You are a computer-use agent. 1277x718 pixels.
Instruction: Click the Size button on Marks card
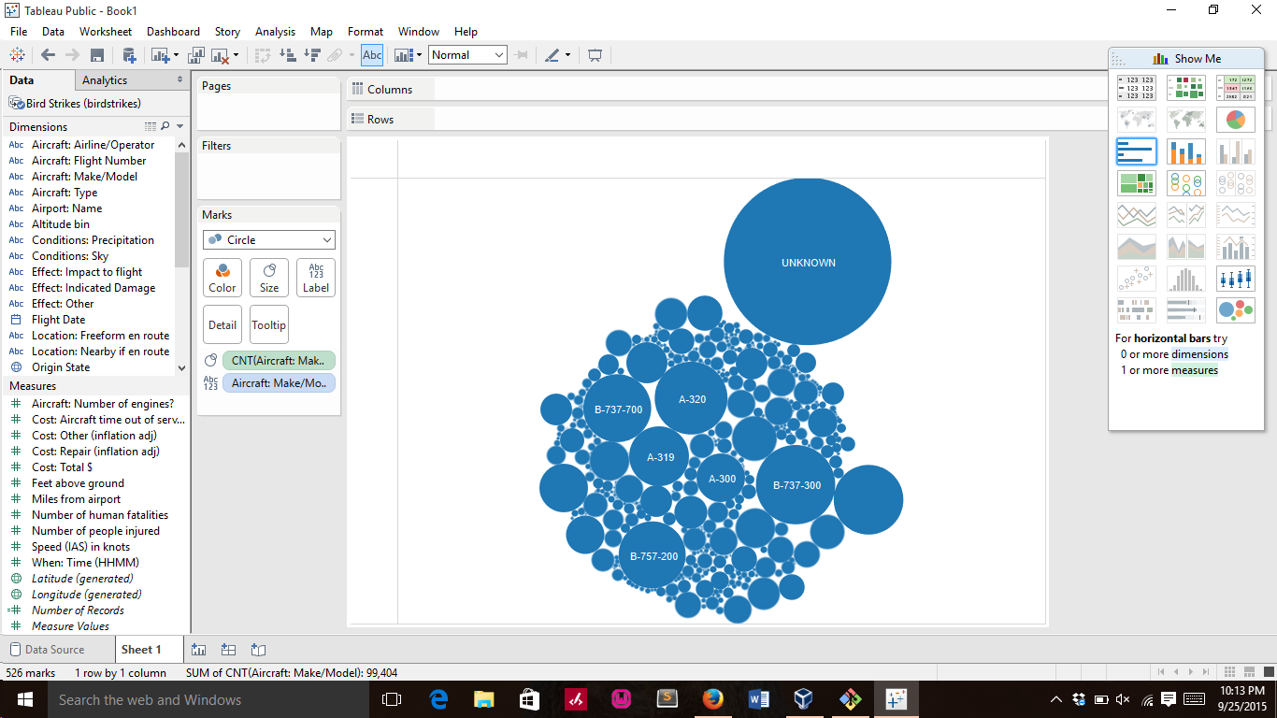tap(269, 278)
